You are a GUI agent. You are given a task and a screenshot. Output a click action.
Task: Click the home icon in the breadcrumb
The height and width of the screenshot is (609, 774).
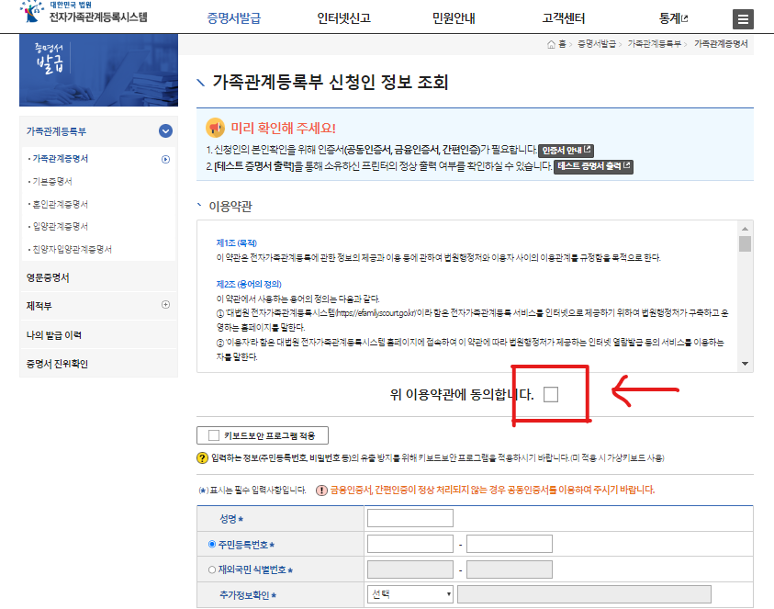tap(552, 41)
